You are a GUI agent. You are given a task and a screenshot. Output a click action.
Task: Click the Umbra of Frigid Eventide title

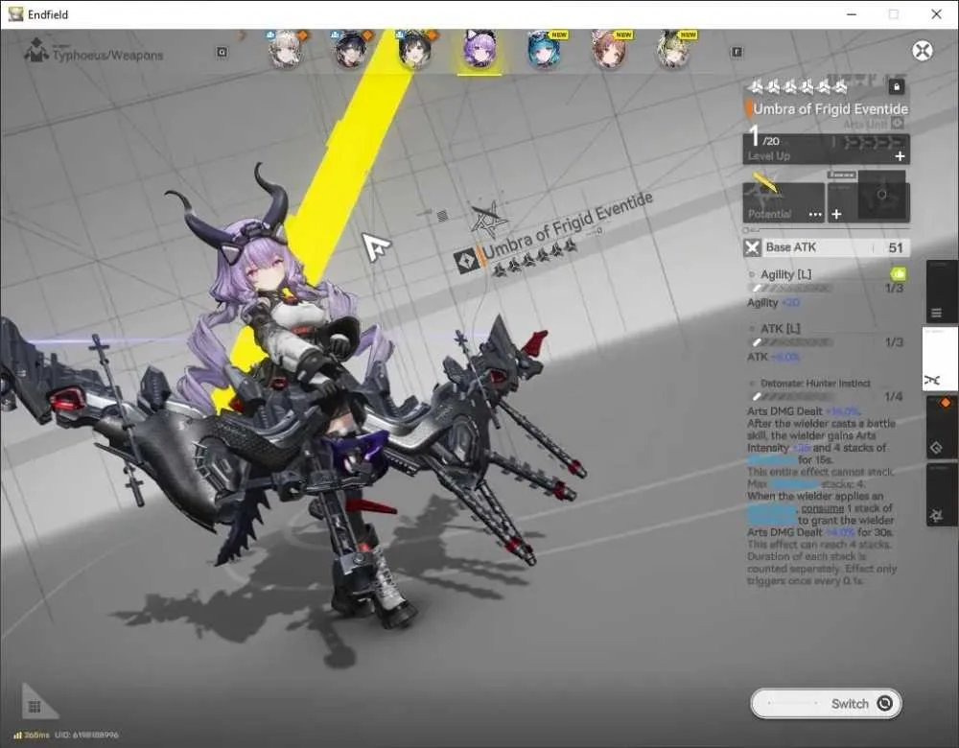[x=830, y=109]
